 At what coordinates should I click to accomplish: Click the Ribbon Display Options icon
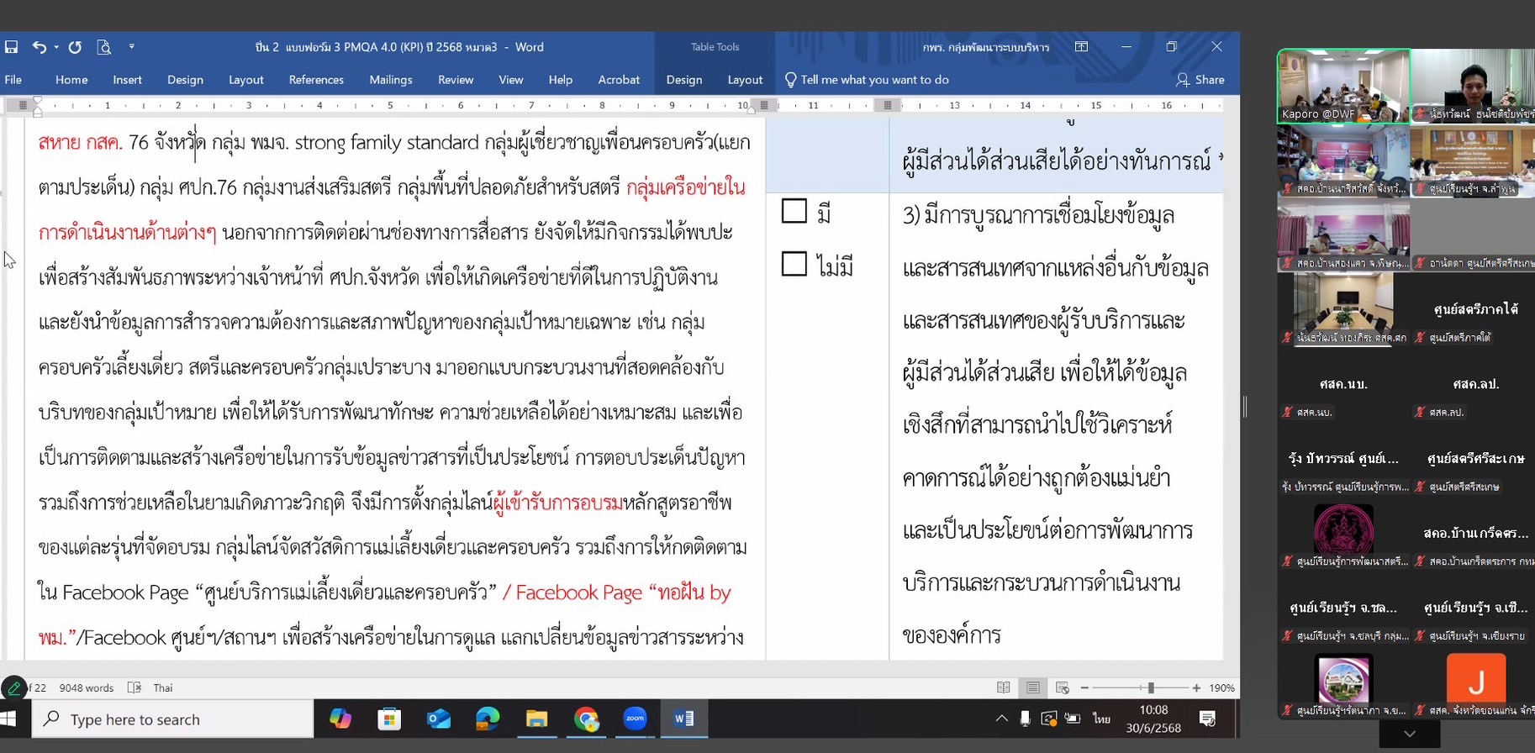[1081, 47]
